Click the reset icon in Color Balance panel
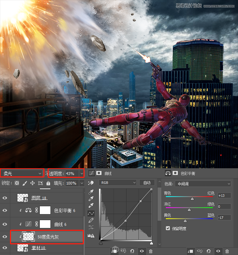 click(209, 251)
